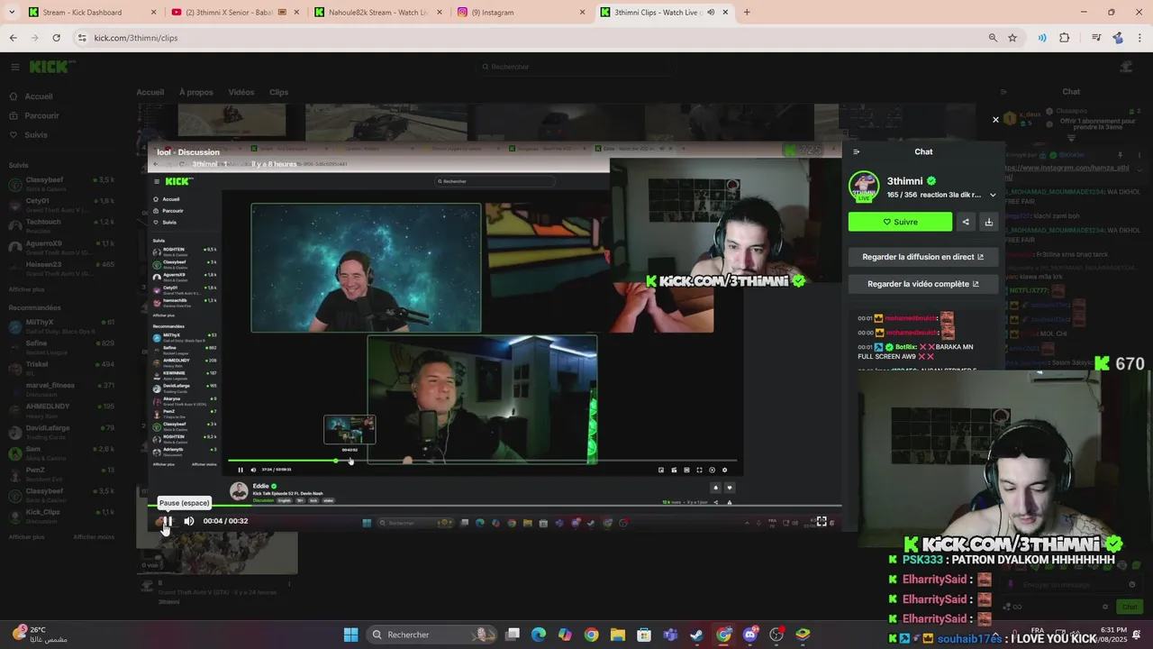This screenshot has width=1153, height=649.
Task: Open the Windows Start menu
Action: [x=350, y=635]
